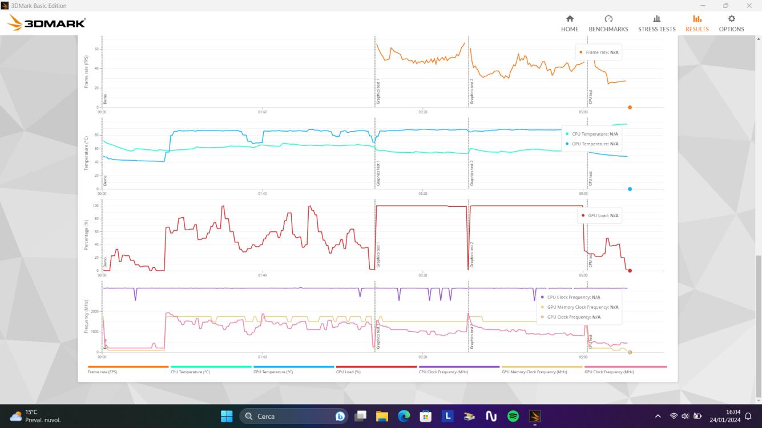Select the RESULTS tab
Screen dimensions: 762x428
697,23
